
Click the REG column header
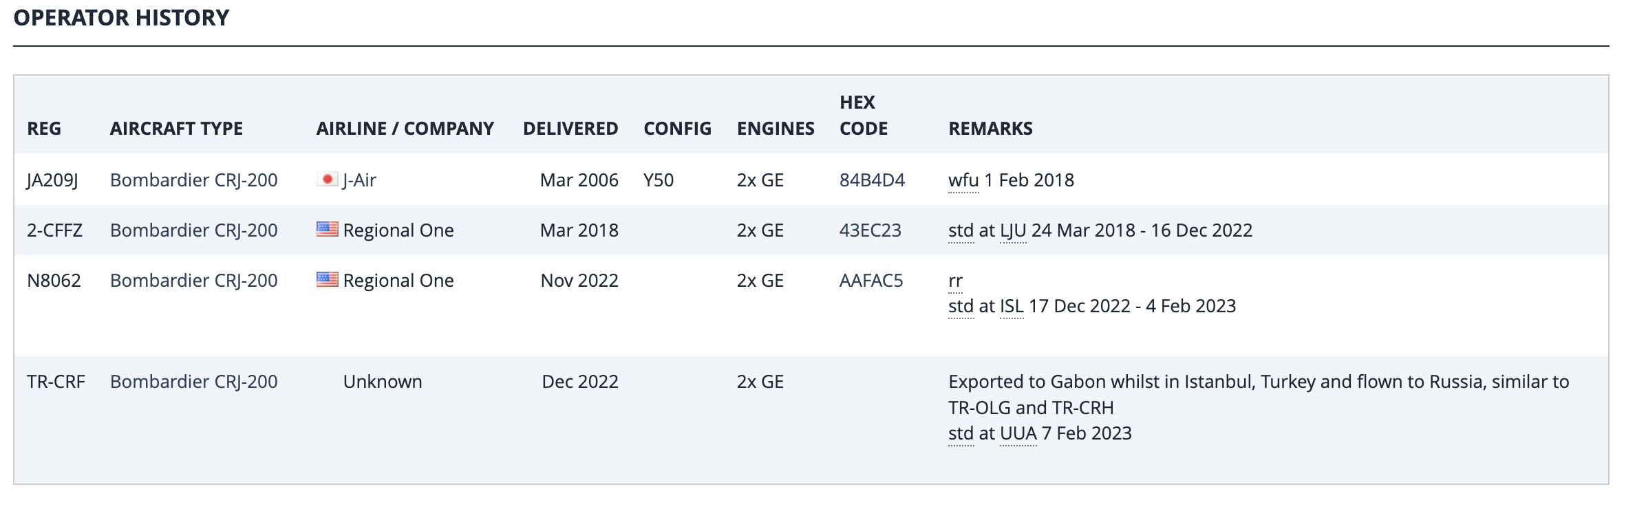click(44, 129)
